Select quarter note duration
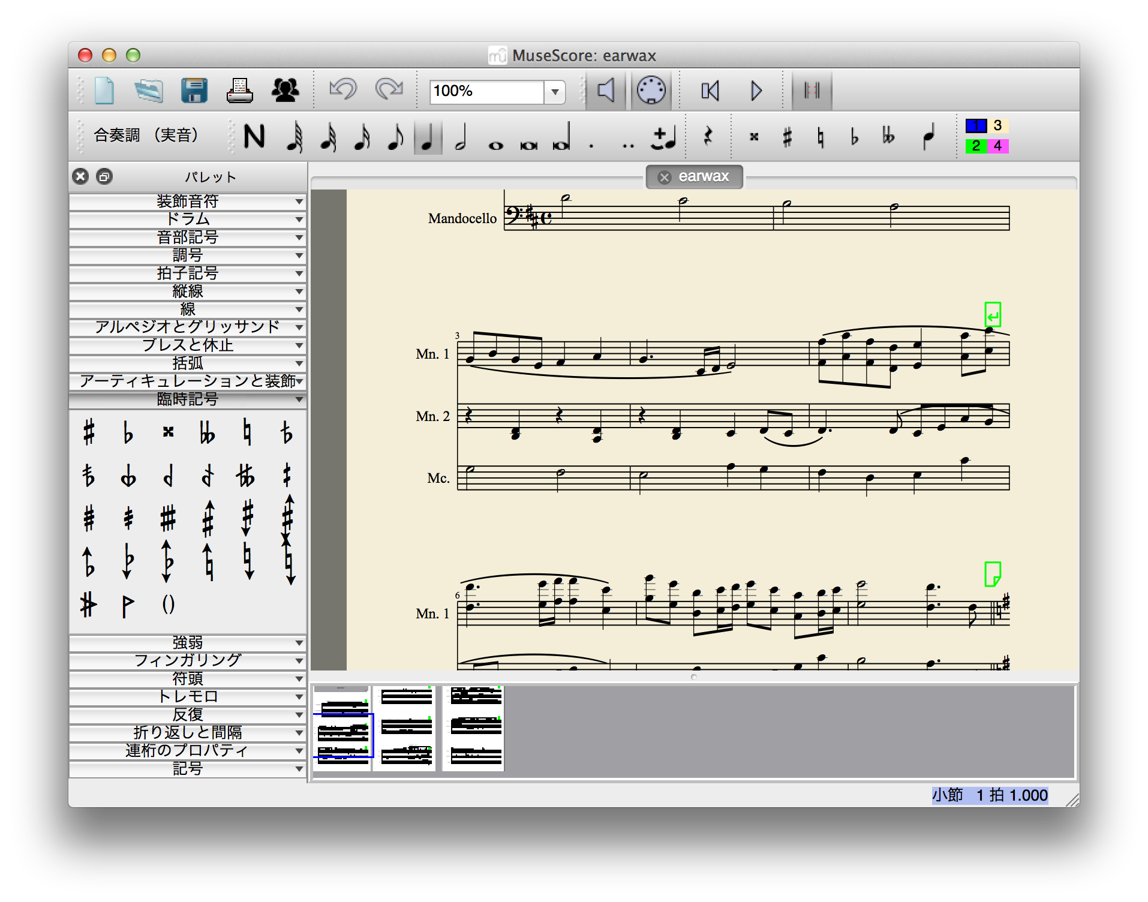Screen dimensions: 1148x902 click(428, 137)
